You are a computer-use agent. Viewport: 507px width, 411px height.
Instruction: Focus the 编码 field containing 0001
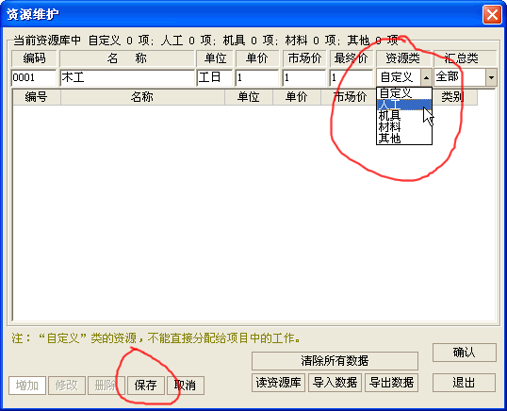[x=34, y=77]
